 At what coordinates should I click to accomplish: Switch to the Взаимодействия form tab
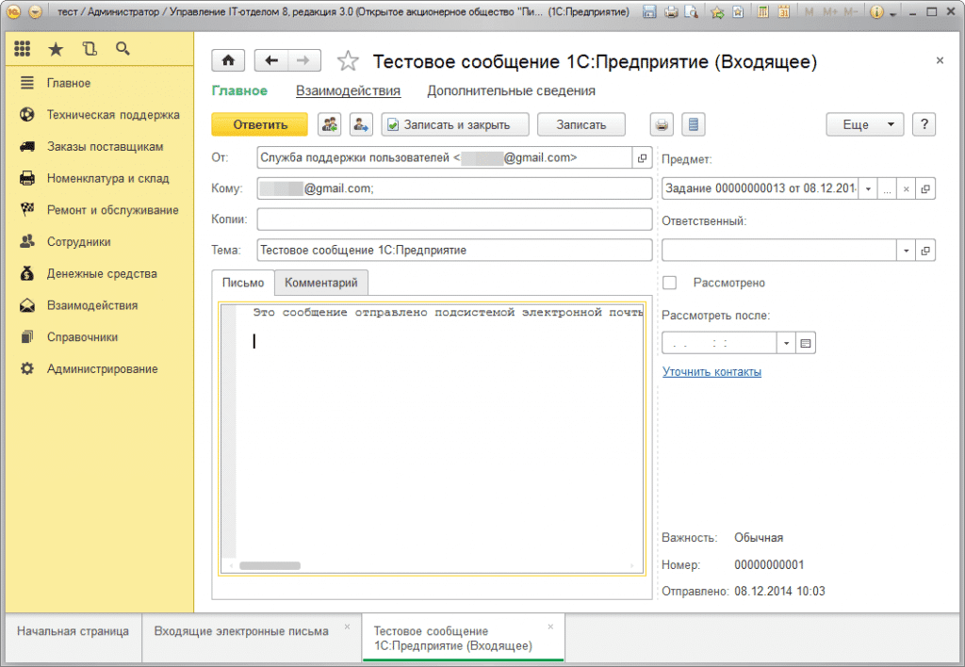point(348,91)
